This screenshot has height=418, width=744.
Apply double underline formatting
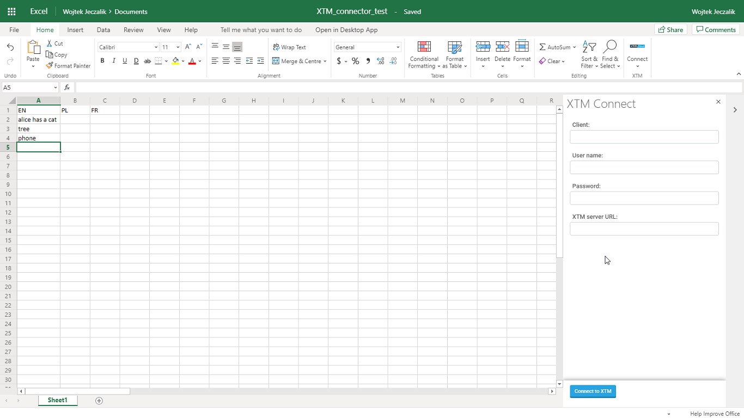click(x=136, y=61)
